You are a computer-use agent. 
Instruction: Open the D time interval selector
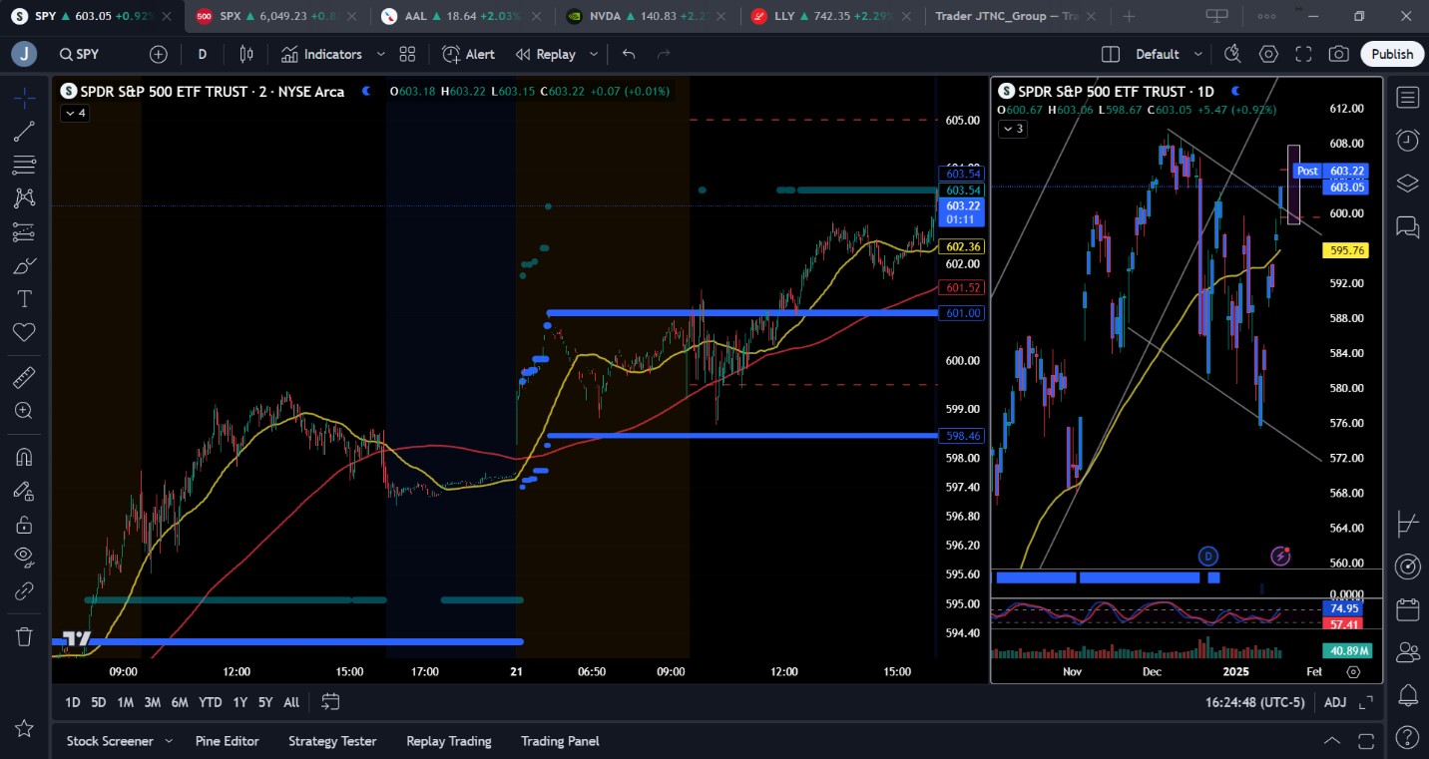pyautogui.click(x=203, y=54)
